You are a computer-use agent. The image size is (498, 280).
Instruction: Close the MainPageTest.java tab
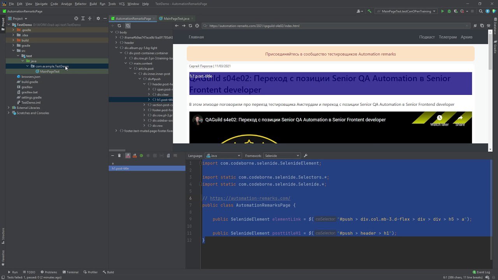click(193, 18)
